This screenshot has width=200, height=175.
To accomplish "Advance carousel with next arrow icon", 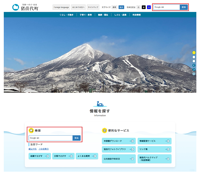I will tap(194, 69).
